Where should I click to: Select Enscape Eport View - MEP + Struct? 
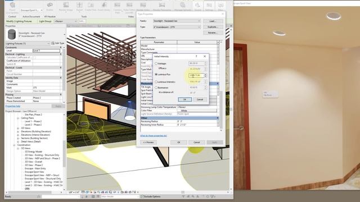click(42, 175)
